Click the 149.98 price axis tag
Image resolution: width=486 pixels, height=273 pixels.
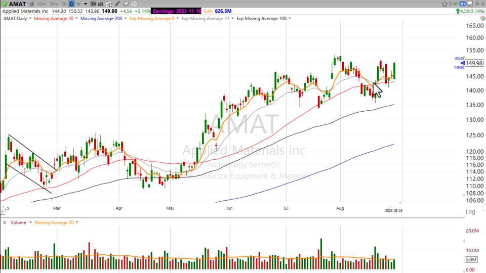[x=474, y=63]
